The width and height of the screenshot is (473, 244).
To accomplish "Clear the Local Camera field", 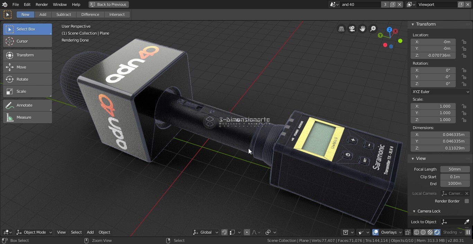I will (x=467, y=193).
